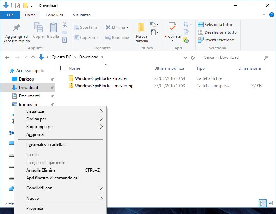Click the up arrow navigation icon
Image resolution: width=276 pixels, height=214 pixels.
tap(33, 57)
